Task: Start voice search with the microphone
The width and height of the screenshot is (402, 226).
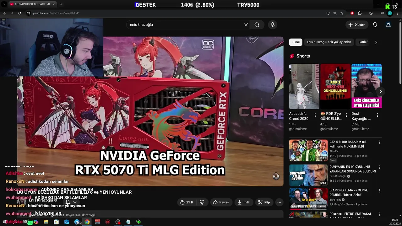Action: (x=272, y=25)
